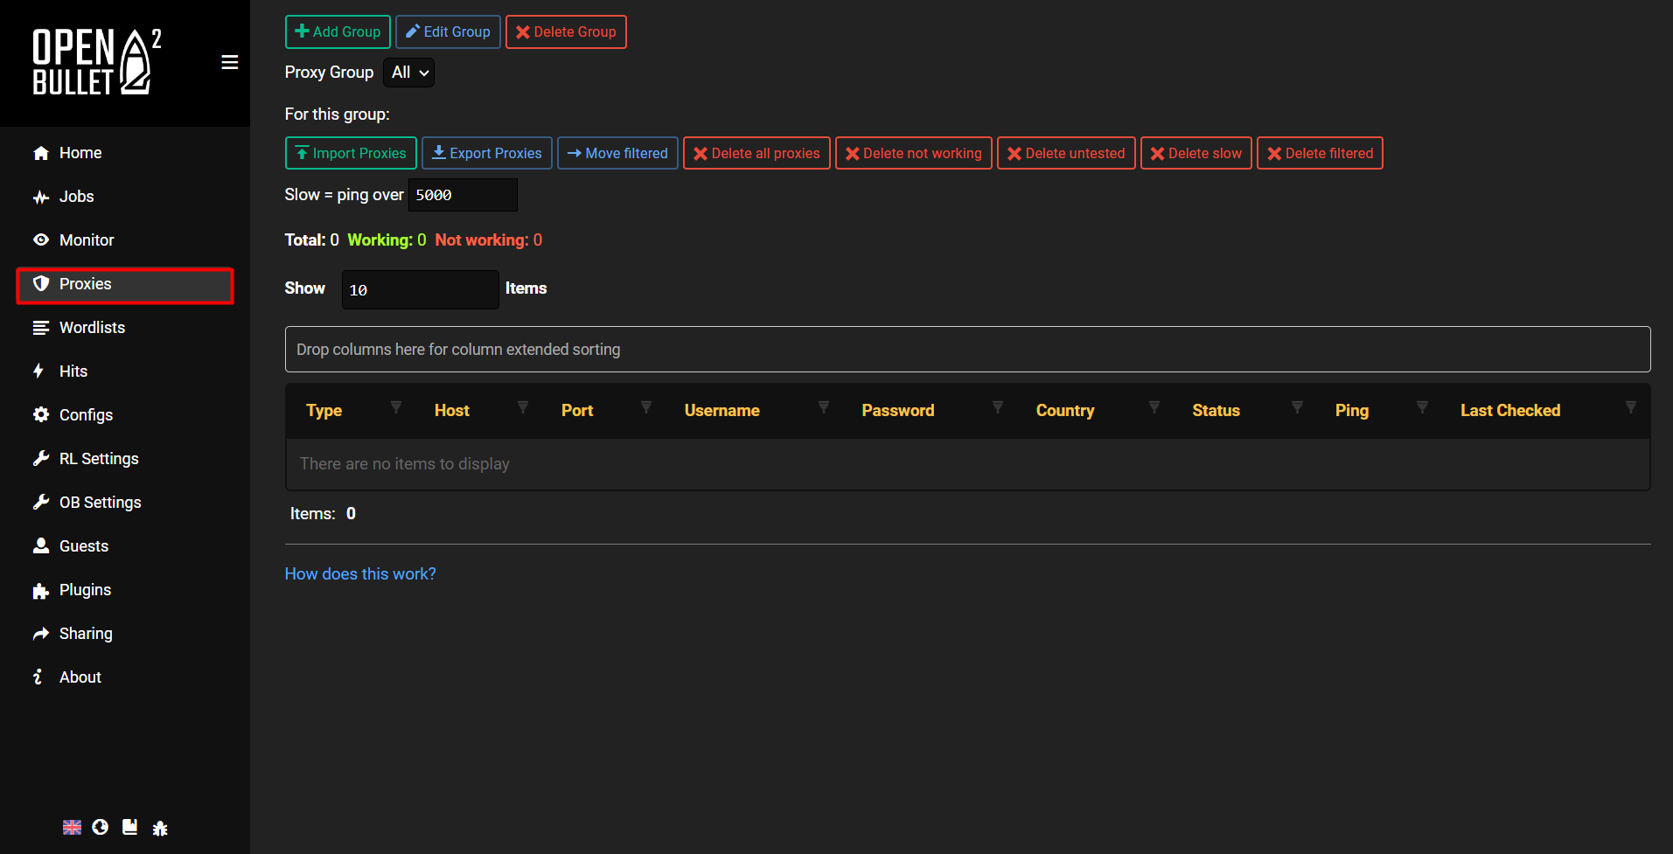Click Delete all proxies button

click(756, 153)
